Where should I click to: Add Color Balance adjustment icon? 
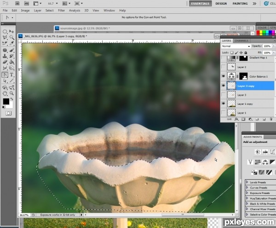point(265,162)
